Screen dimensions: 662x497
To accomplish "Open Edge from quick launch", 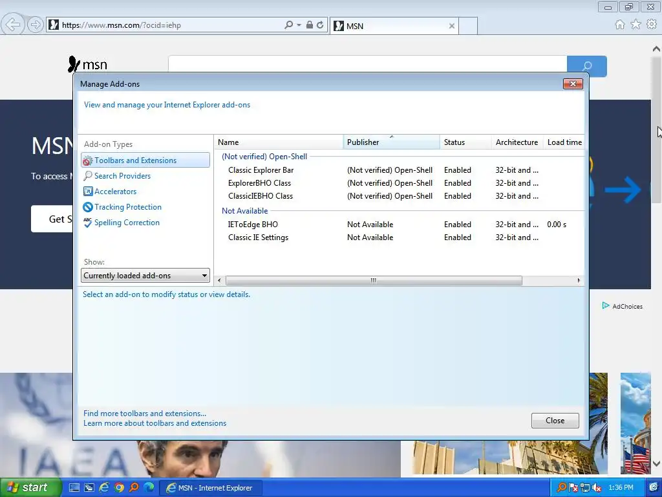I will click(x=149, y=487).
